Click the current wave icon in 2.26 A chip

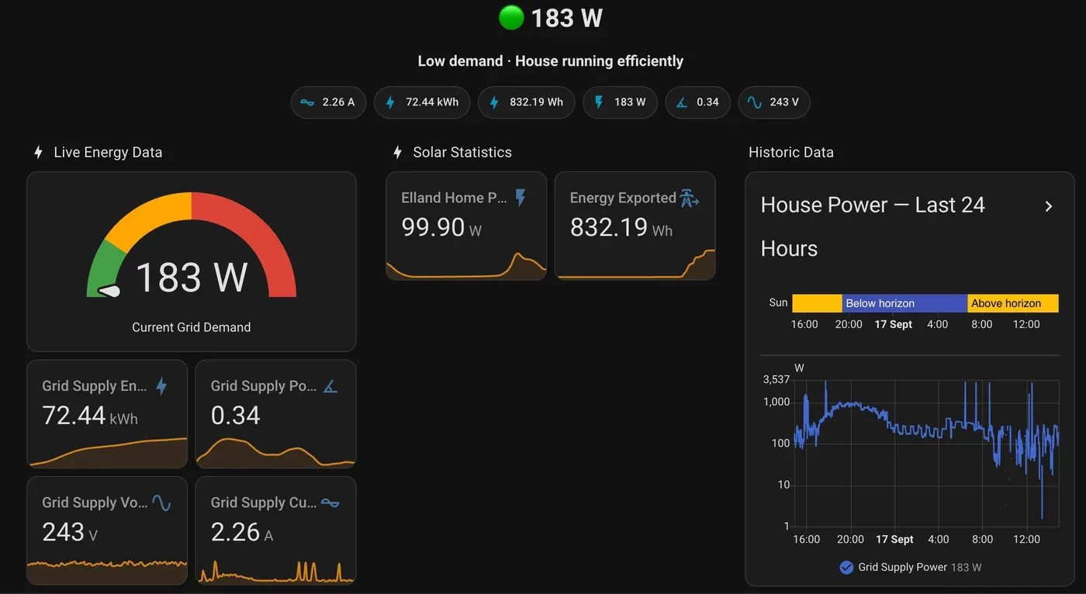308,102
